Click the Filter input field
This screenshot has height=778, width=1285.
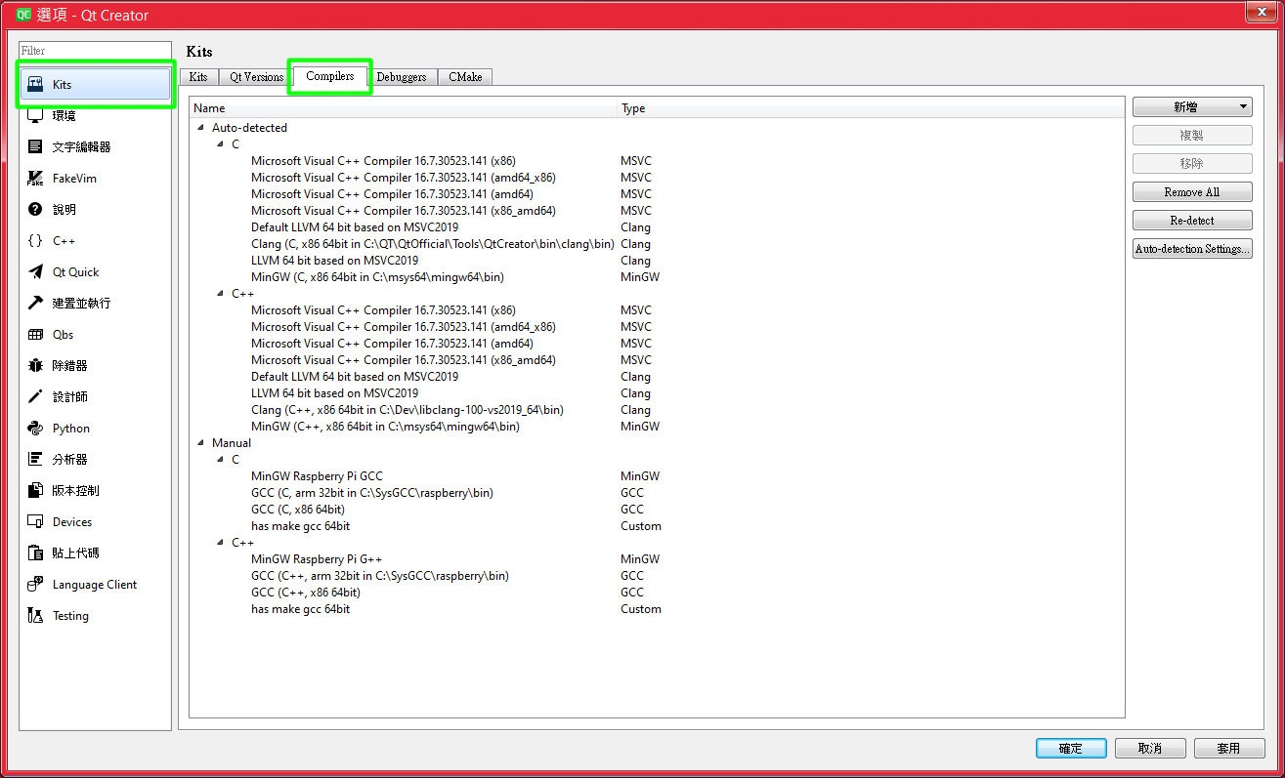click(95, 50)
